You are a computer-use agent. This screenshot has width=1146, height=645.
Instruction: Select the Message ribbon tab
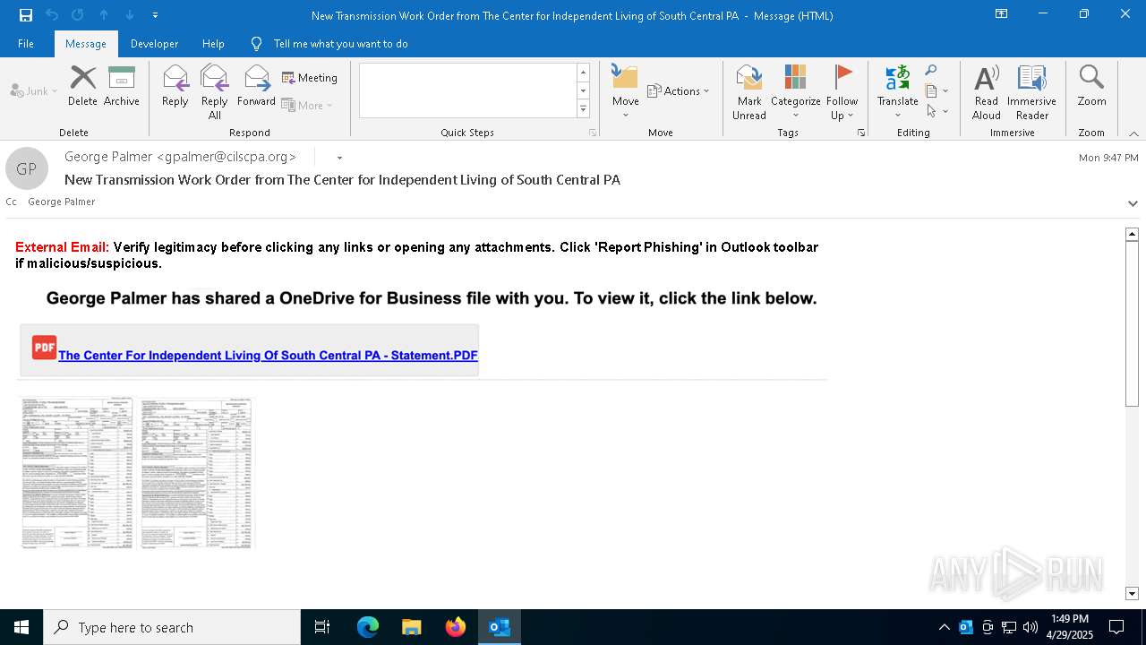pyautogui.click(x=86, y=44)
